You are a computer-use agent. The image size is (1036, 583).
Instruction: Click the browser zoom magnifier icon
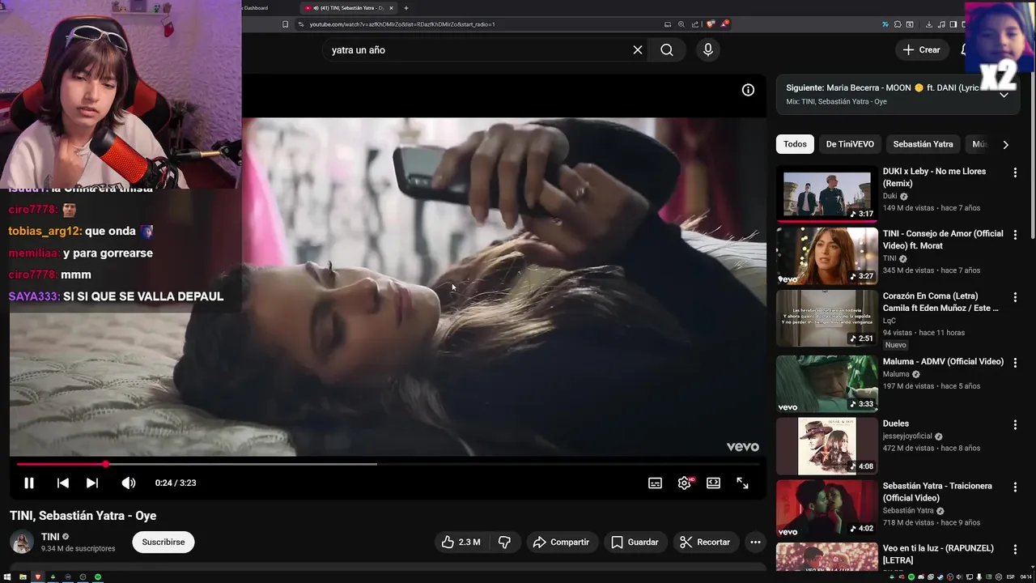681,24
